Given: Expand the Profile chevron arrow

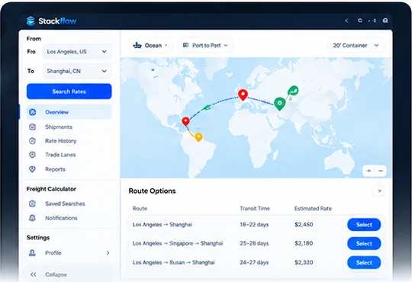Looking at the screenshot, I should click(x=108, y=253).
